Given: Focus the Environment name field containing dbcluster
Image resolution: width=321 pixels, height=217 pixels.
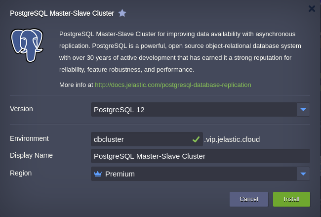Looking at the screenshot, I should tap(147, 139).
